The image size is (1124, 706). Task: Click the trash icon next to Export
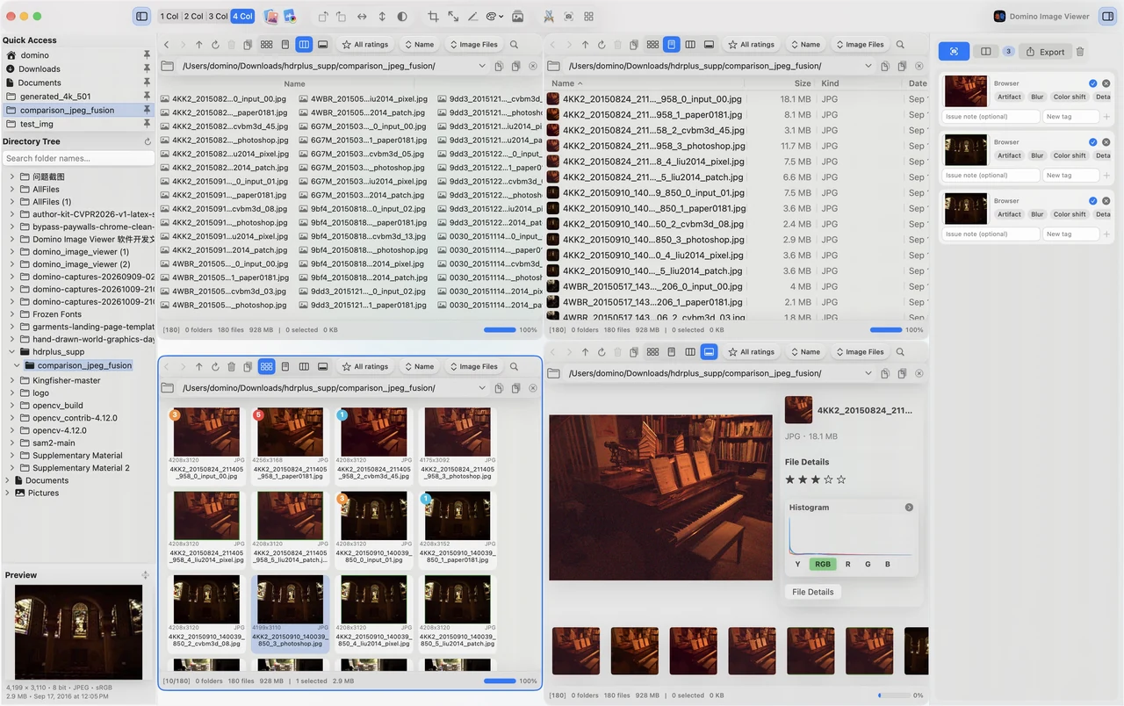click(1080, 52)
